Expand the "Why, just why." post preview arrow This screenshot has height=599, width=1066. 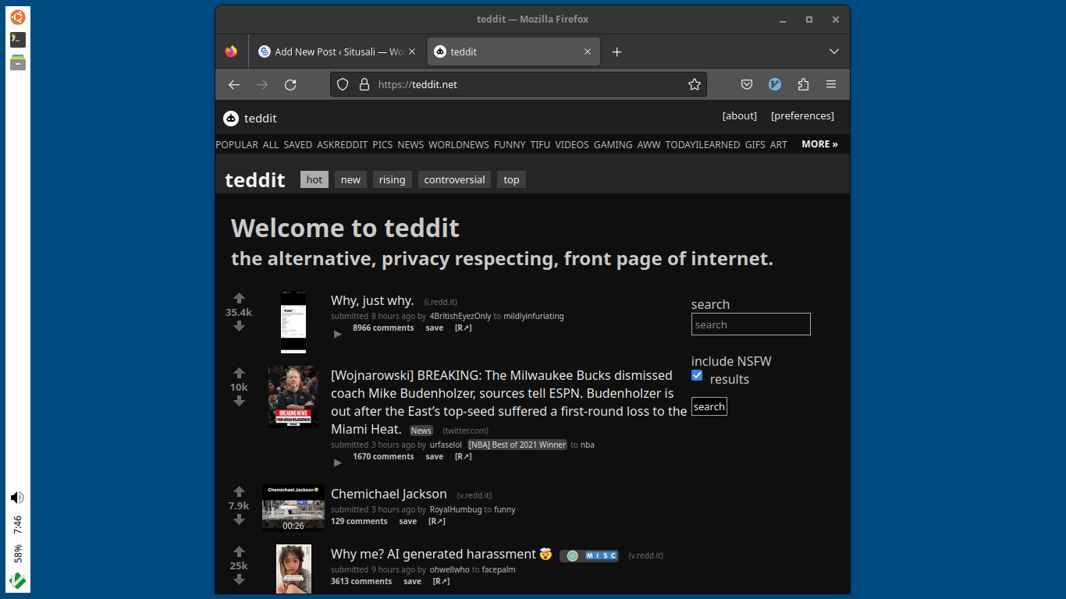[x=338, y=335]
